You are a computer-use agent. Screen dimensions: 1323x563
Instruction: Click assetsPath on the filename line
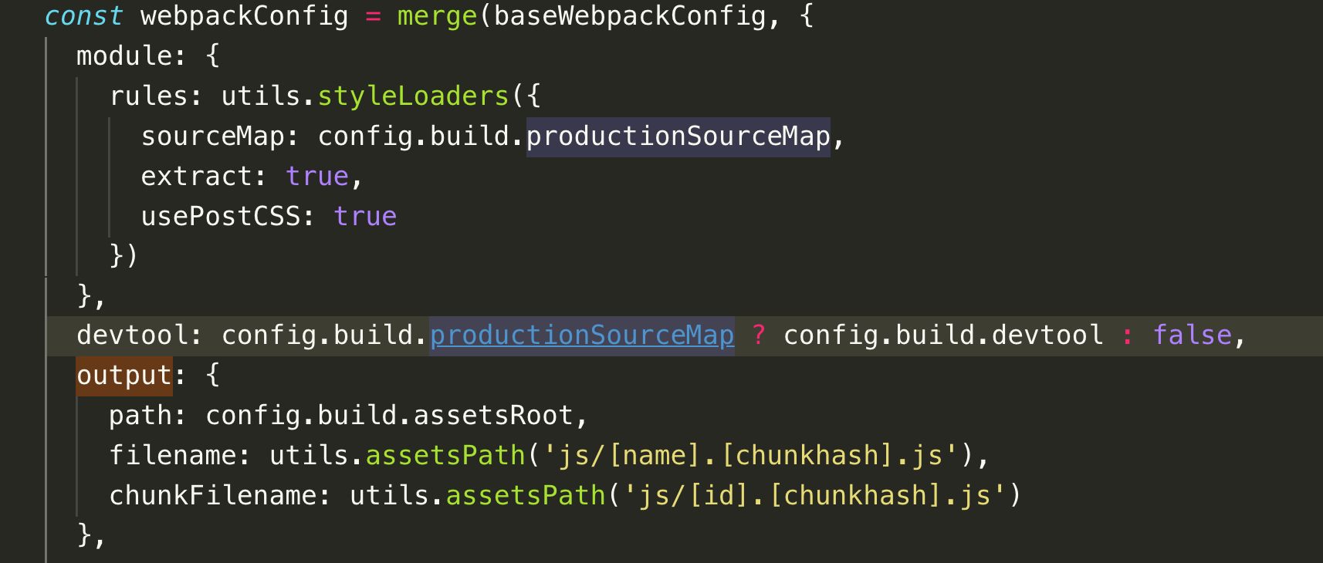(445, 456)
